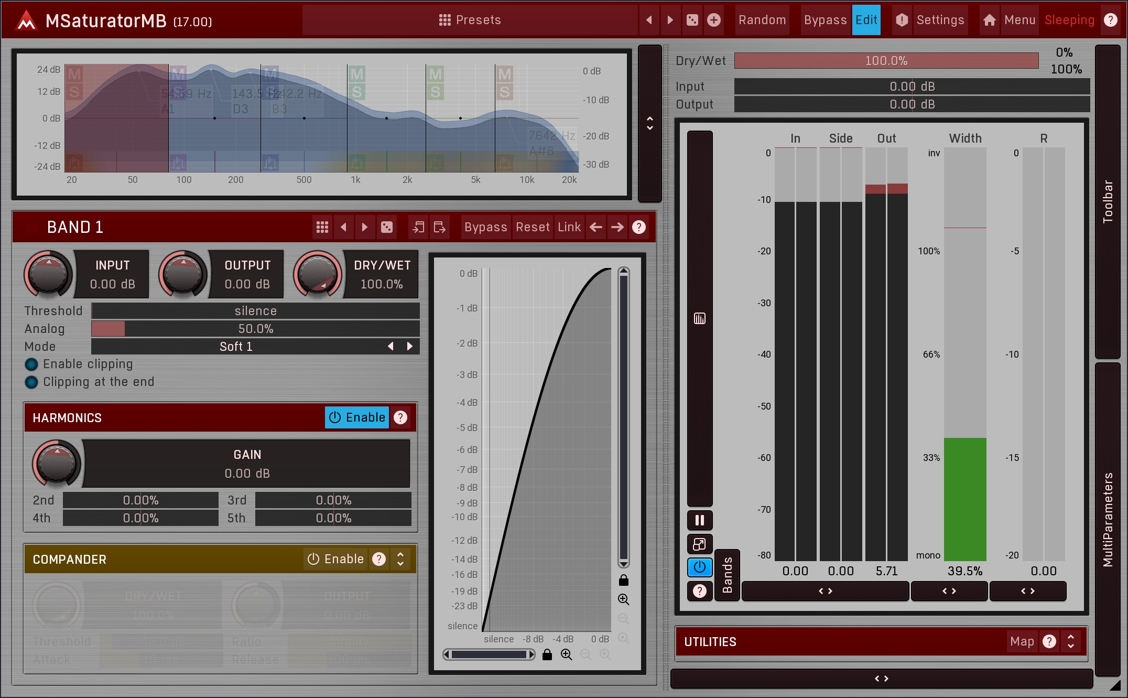Collapse the Utilities panel arrows

point(1071,641)
